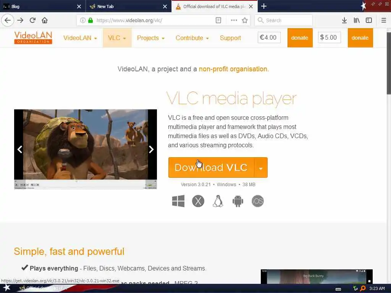The width and height of the screenshot is (391, 293).
Task: Show the sidebars
Action: (369, 20)
